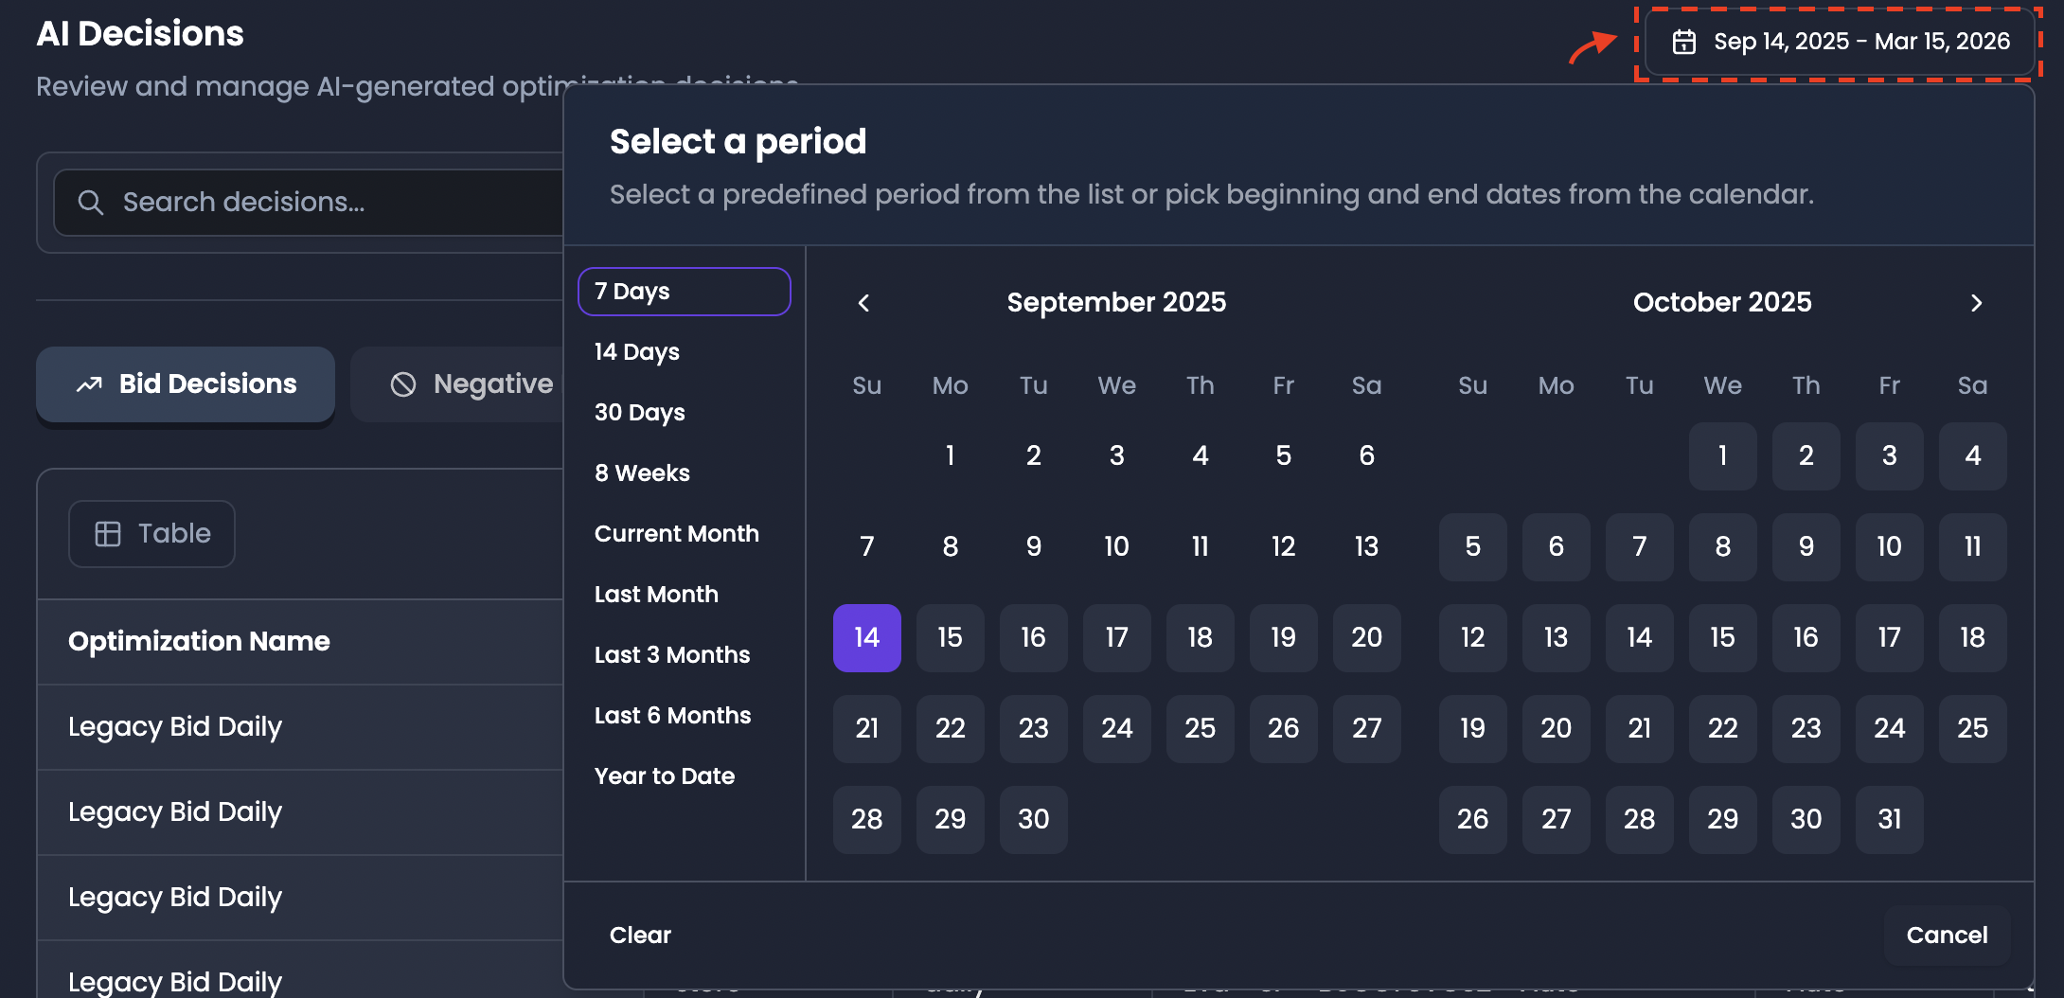Focus the Search decisions input field

(x=310, y=203)
